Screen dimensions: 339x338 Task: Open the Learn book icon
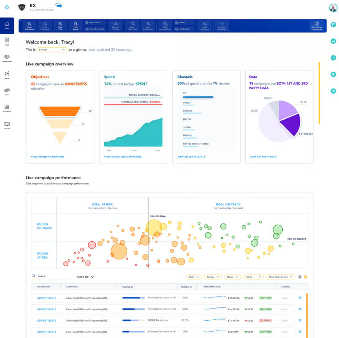[7, 125]
